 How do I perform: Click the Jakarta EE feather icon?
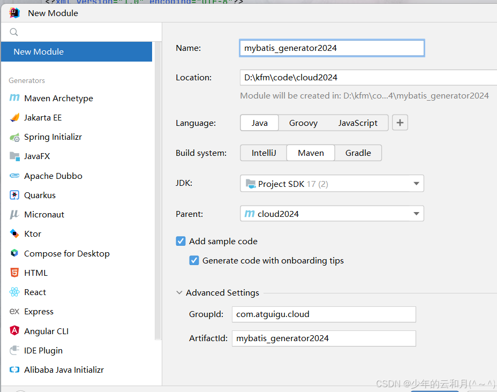pos(14,118)
